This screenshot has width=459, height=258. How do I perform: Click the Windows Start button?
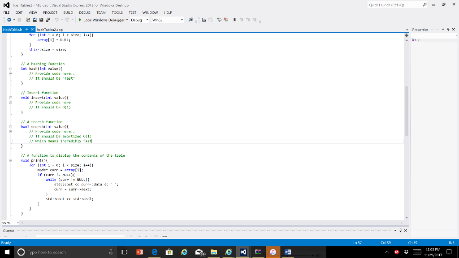click(7, 252)
